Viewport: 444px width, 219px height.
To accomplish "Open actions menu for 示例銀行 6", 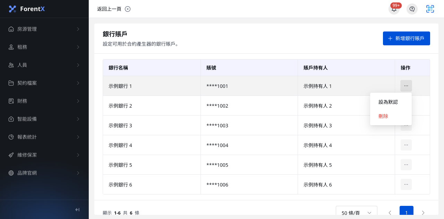I will pyautogui.click(x=406, y=184).
